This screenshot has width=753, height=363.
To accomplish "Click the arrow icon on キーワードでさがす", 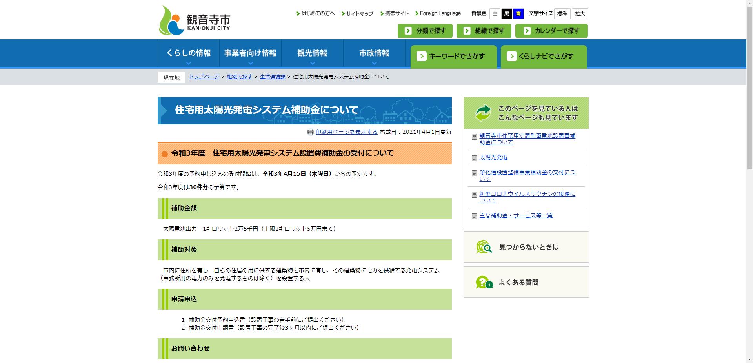I will pos(422,56).
